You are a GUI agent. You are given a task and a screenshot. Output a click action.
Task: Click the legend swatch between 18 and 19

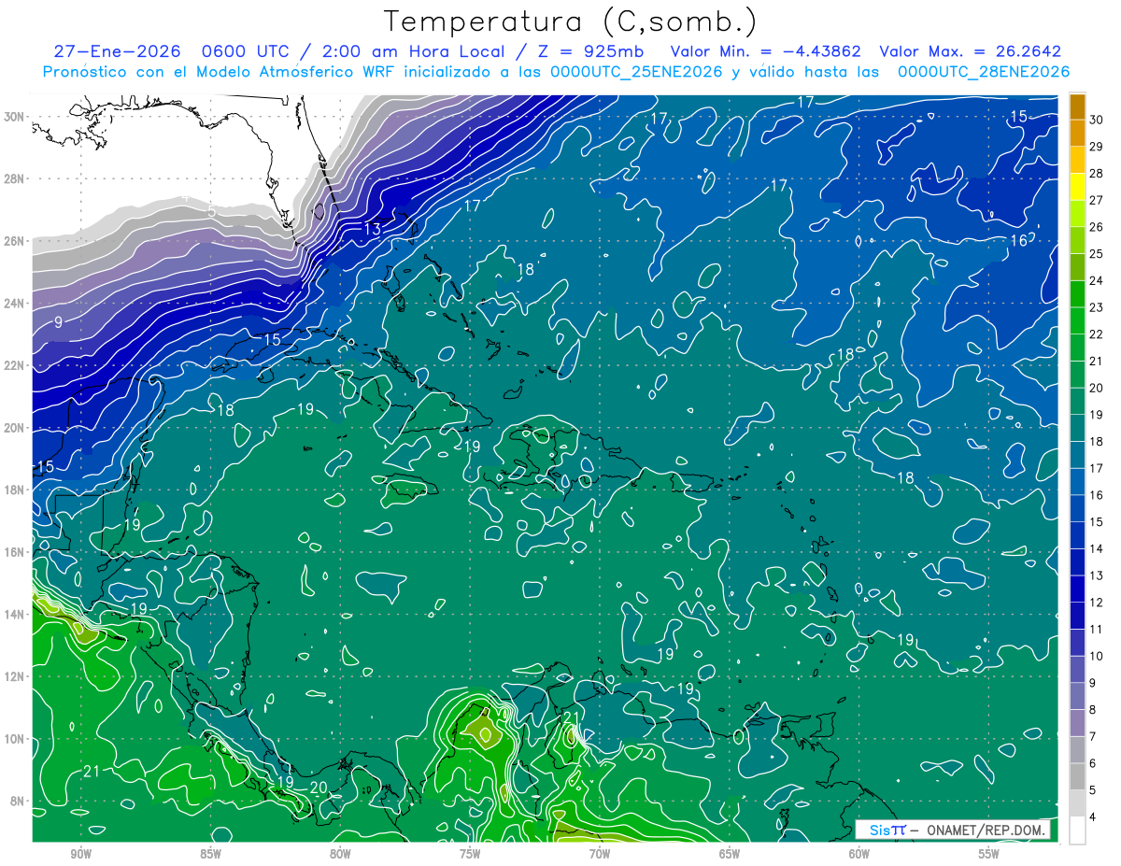[x=1077, y=428]
